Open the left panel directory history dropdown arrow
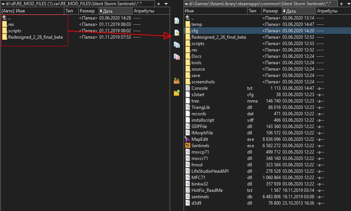The height and width of the screenshot is (211, 351). 166,4
